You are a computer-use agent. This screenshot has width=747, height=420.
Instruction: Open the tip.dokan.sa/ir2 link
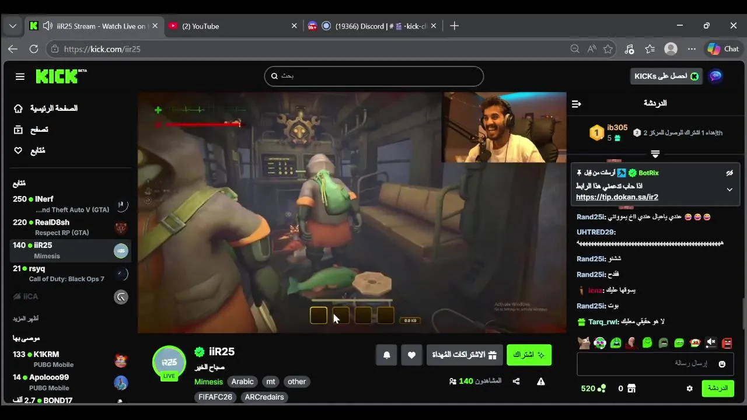tap(617, 197)
